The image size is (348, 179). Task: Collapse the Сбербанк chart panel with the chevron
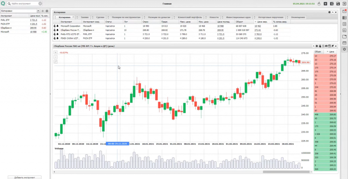click(x=314, y=46)
